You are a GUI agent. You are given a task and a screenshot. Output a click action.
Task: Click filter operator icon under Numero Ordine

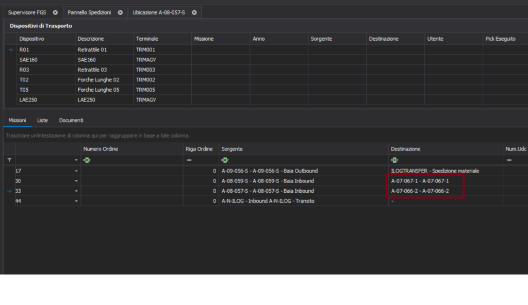(86, 160)
